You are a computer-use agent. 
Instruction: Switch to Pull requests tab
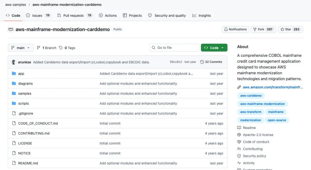point(75,16)
